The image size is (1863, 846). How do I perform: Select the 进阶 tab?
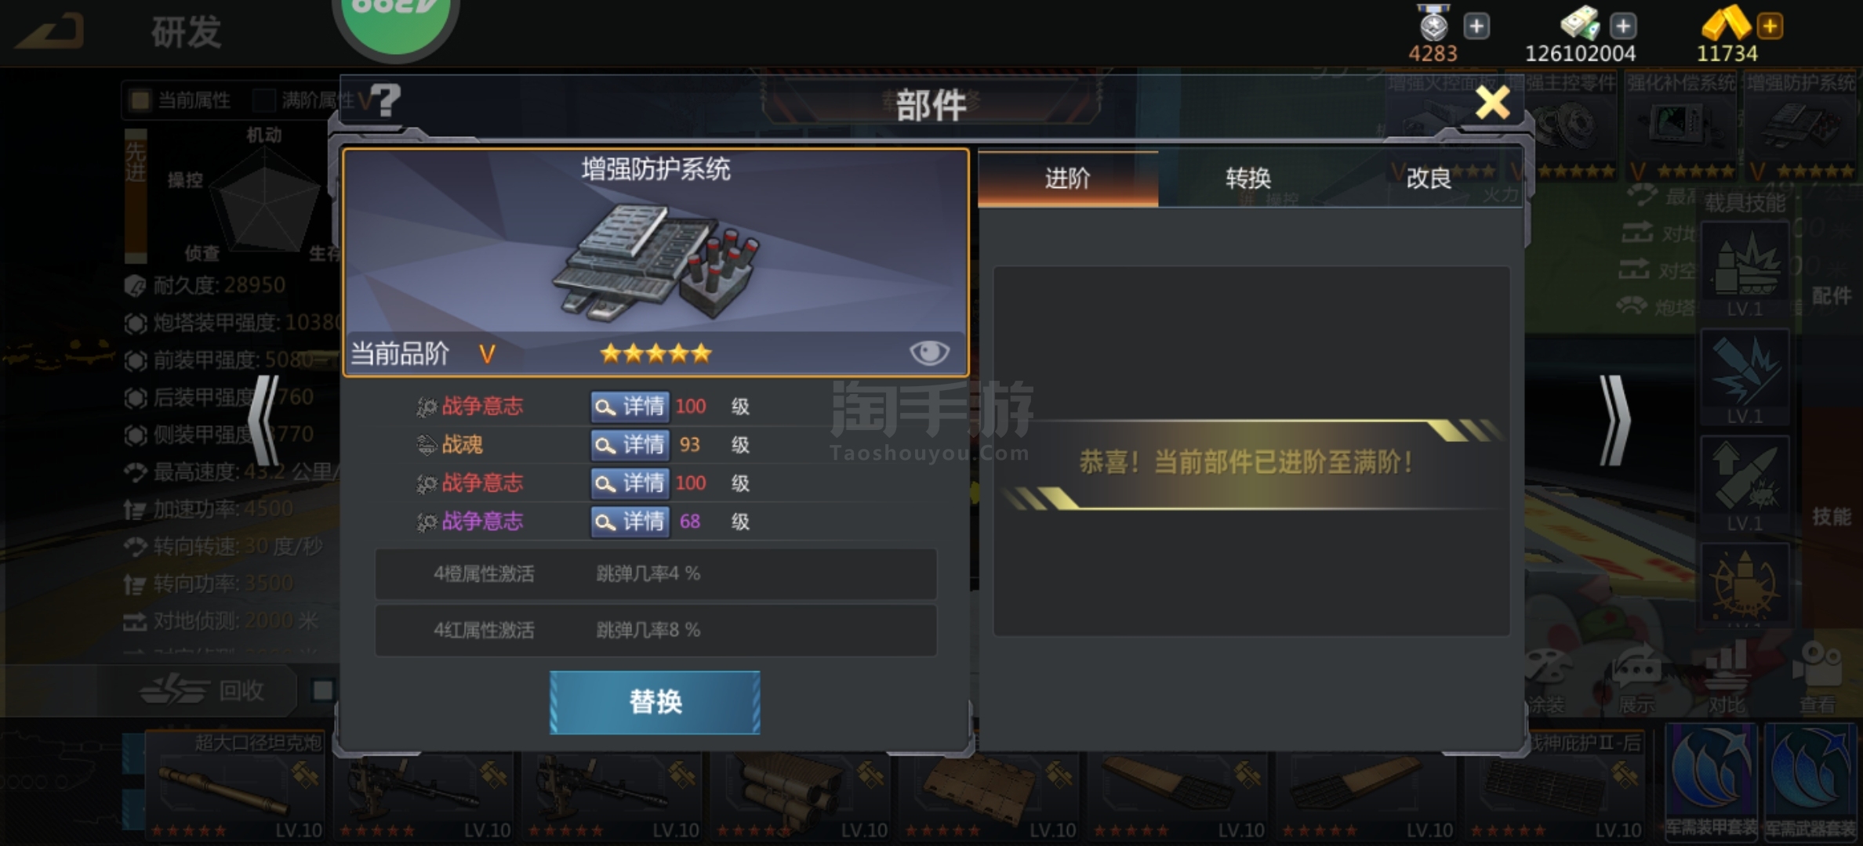tap(1068, 179)
